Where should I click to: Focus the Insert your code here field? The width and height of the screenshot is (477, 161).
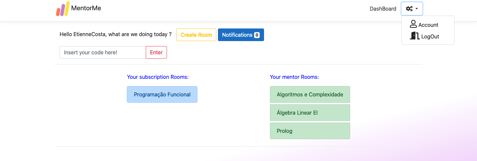point(103,52)
